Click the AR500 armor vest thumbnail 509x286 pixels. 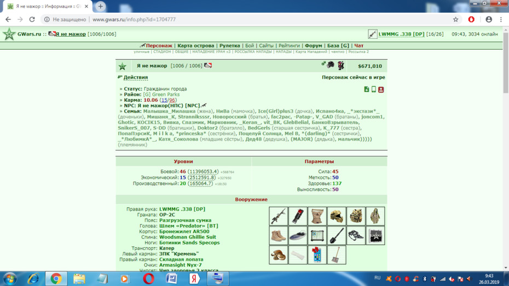coord(356,217)
